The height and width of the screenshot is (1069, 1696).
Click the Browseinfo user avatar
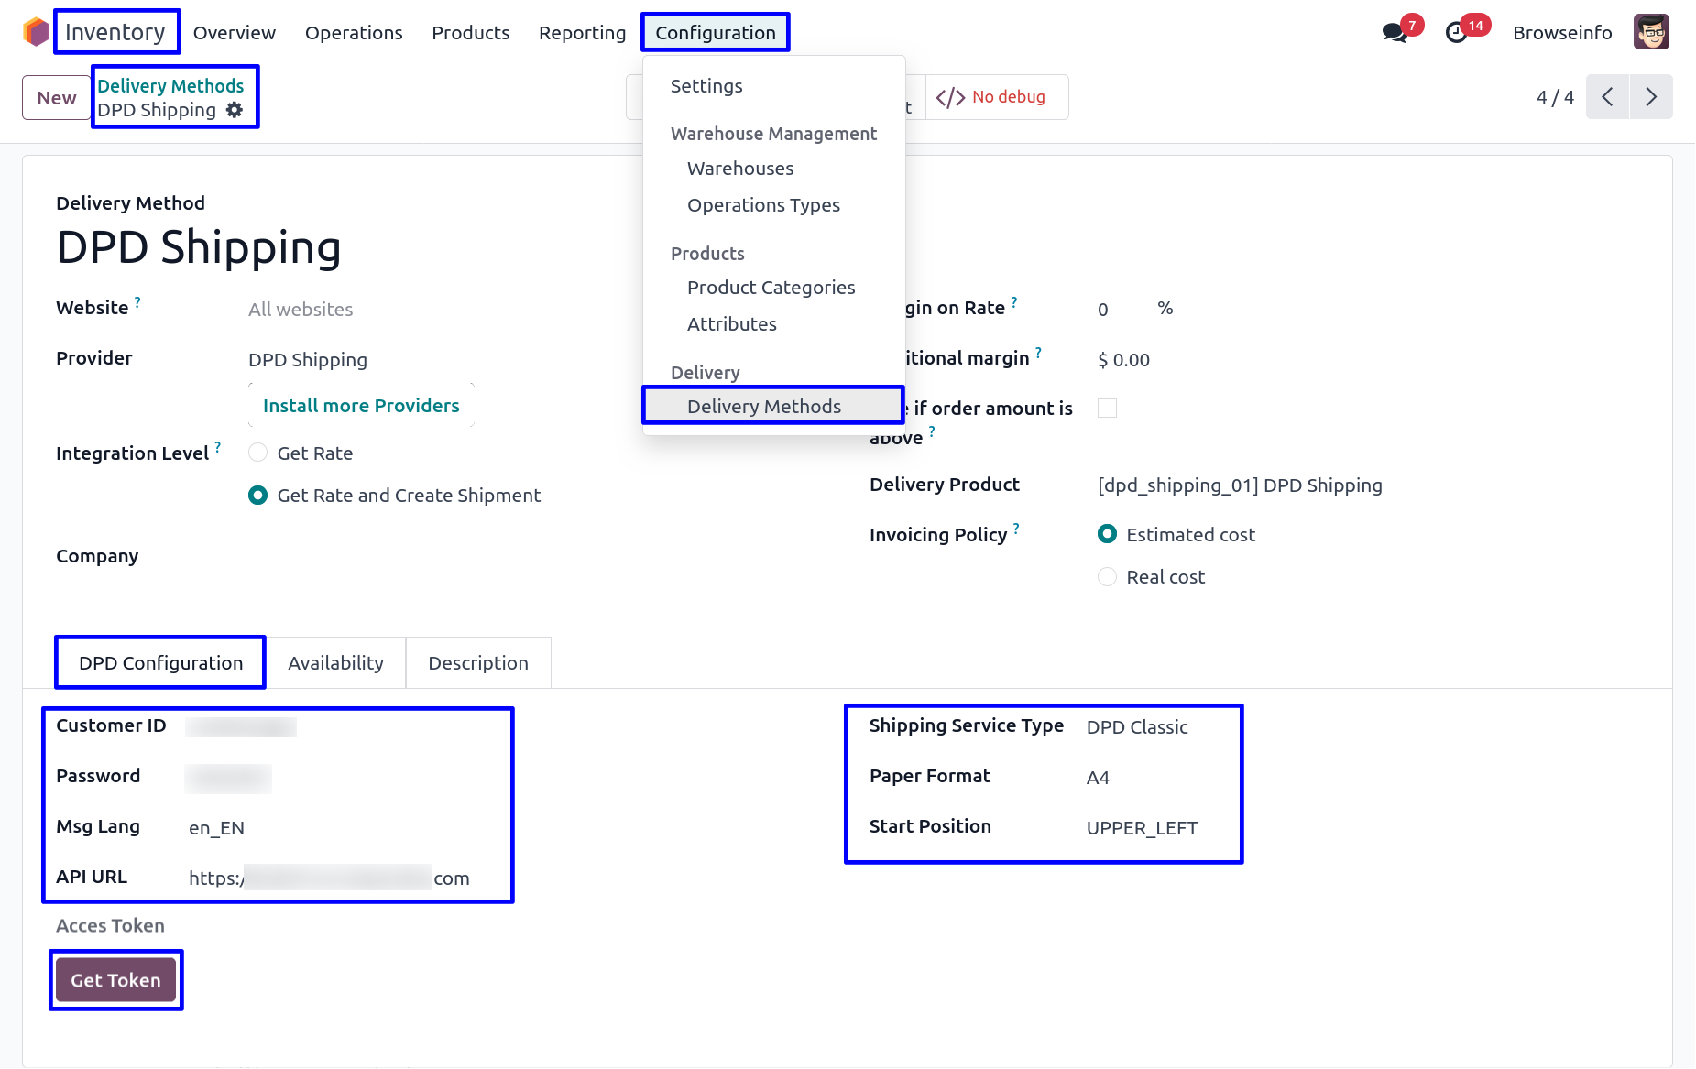point(1651,32)
